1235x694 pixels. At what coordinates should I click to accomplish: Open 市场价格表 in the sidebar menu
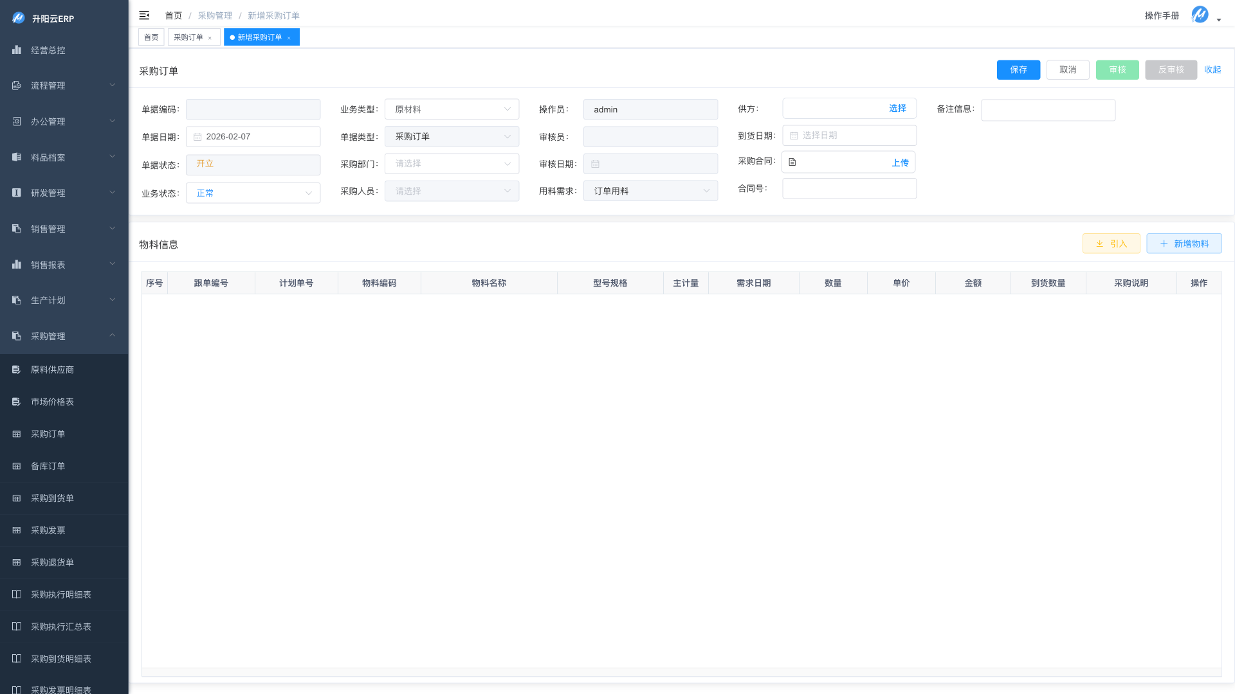(x=53, y=402)
